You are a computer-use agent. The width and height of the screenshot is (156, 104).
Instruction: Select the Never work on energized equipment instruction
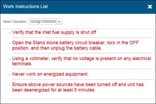click(50, 74)
